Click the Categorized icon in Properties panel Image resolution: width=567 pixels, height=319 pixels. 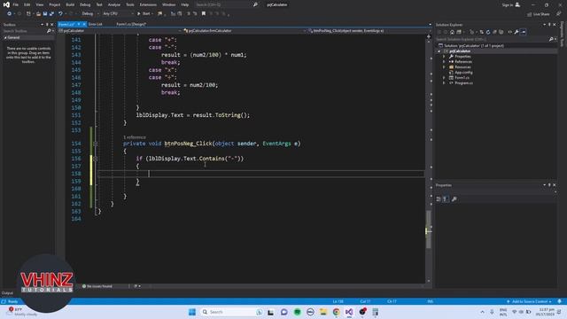coord(439,199)
